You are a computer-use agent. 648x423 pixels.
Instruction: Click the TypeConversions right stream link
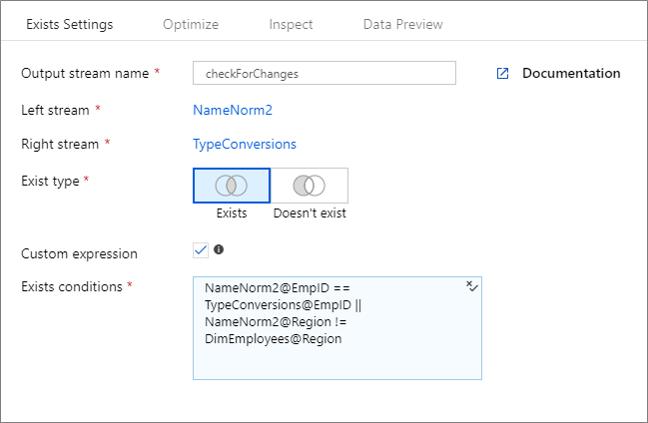click(245, 144)
